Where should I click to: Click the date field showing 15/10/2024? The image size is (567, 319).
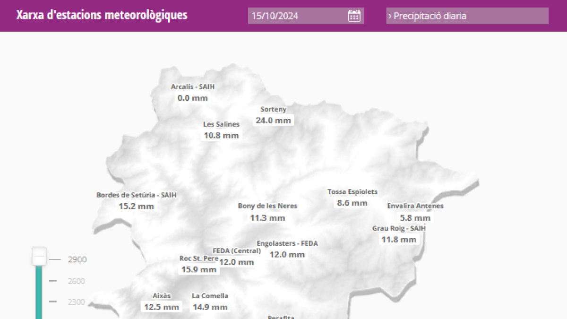(298, 16)
